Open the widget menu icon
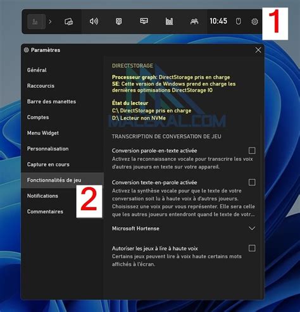 (68, 22)
